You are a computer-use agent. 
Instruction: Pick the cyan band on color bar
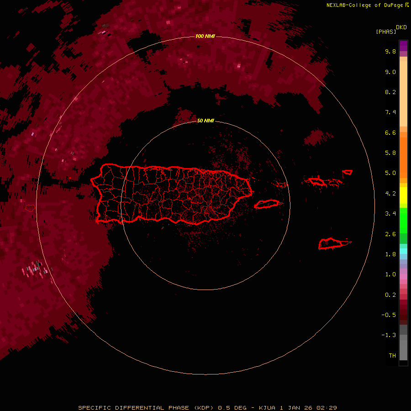pos(403,251)
